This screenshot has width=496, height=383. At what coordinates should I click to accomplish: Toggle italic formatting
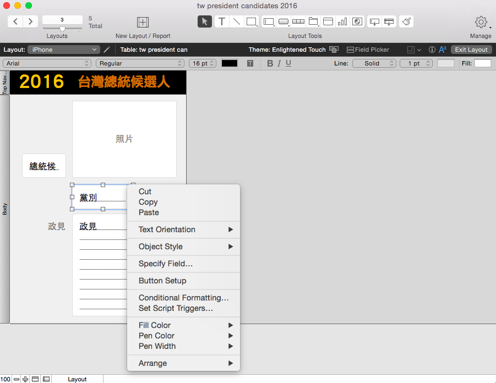279,63
